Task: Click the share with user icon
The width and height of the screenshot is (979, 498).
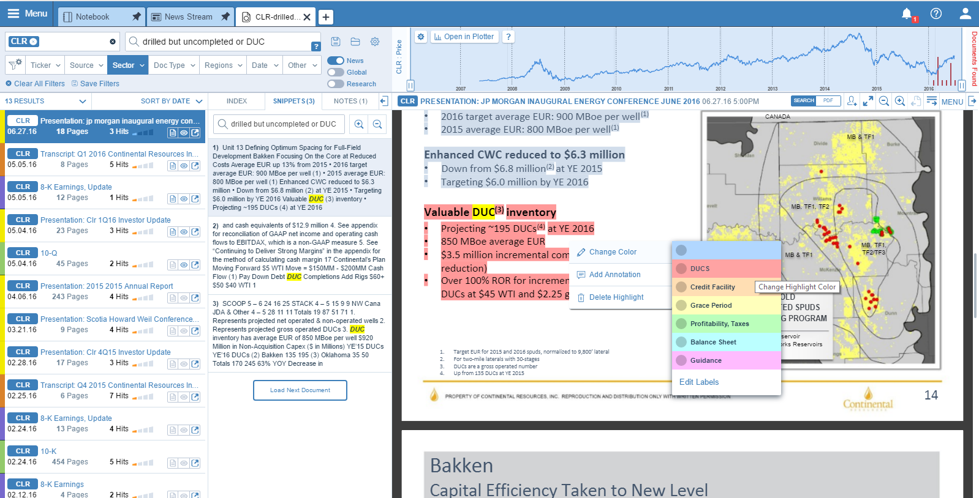Action: [852, 101]
